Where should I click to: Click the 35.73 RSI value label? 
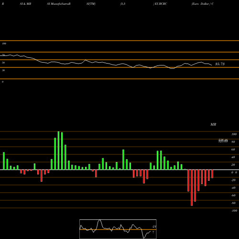click(220, 64)
